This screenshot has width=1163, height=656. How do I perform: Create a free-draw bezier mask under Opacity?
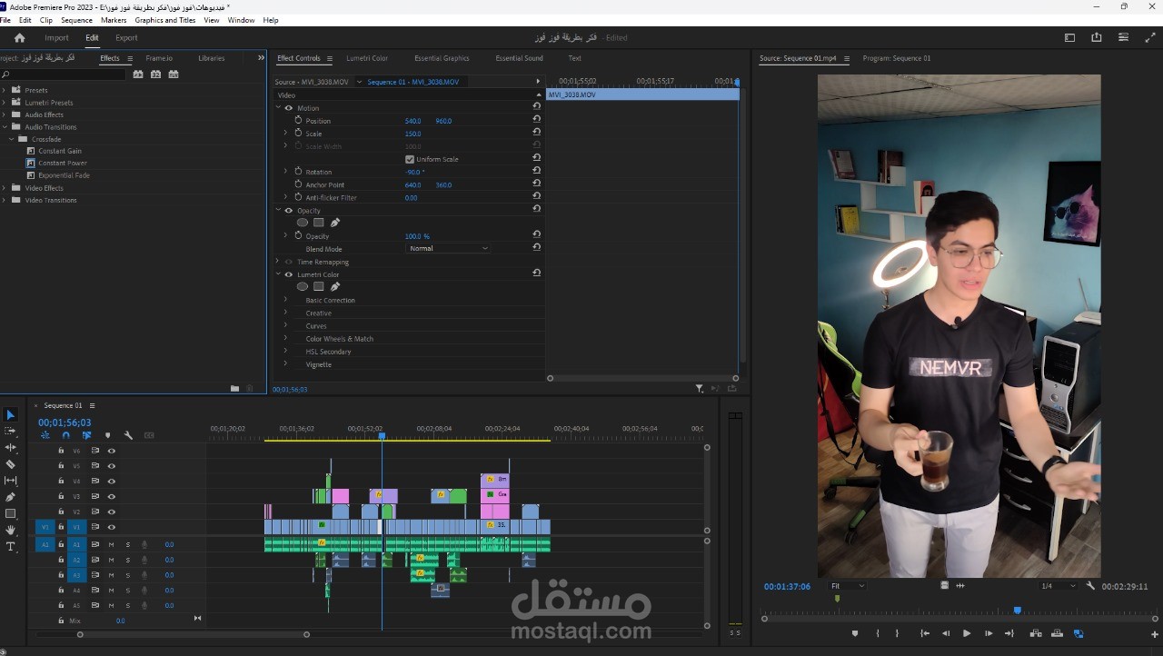tap(335, 223)
